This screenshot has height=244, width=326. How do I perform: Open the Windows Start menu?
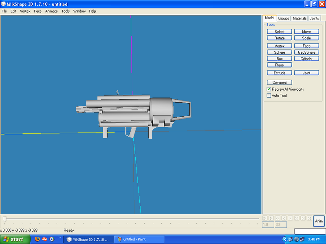tap(15, 239)
